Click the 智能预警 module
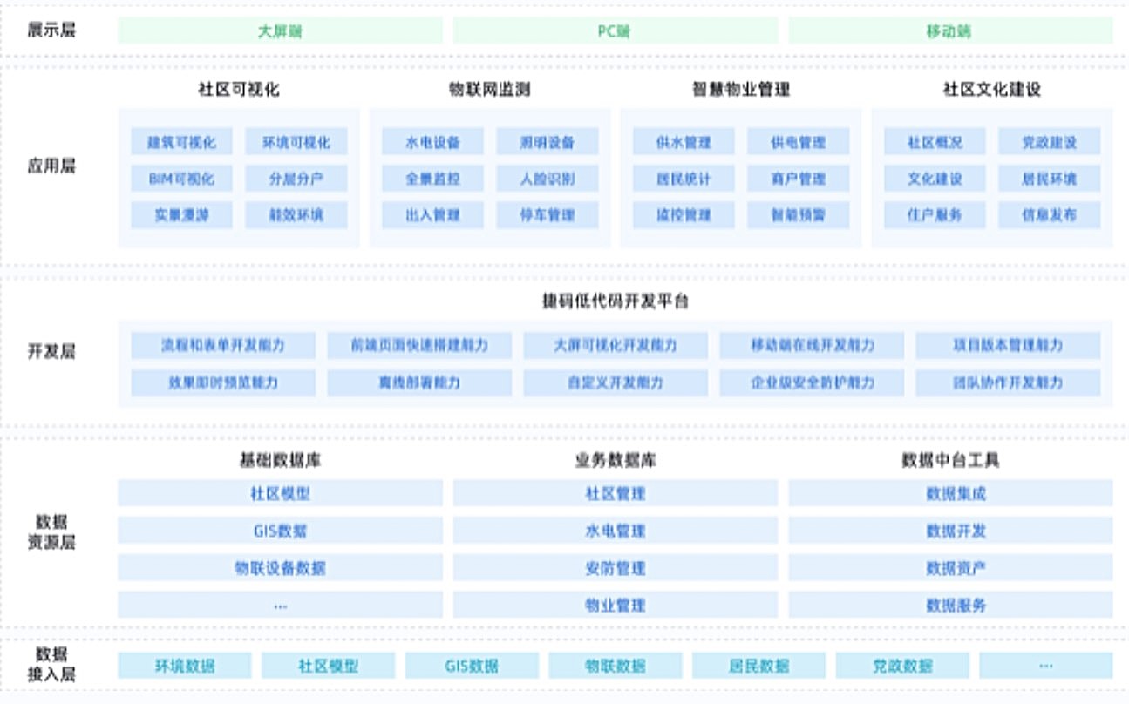The image size is (1129, 704). pyautogui.click(x=798, y=215)
